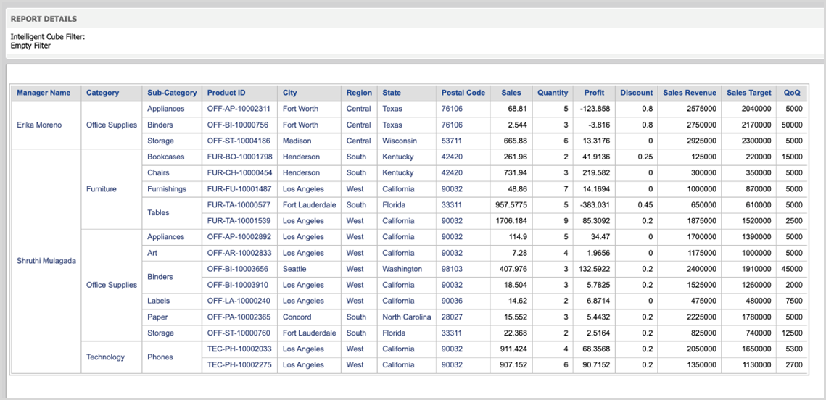Select the North Carolina state cell
Image resolution: width=826 pixels, height=400 pixels.
[x=406, y=317]
